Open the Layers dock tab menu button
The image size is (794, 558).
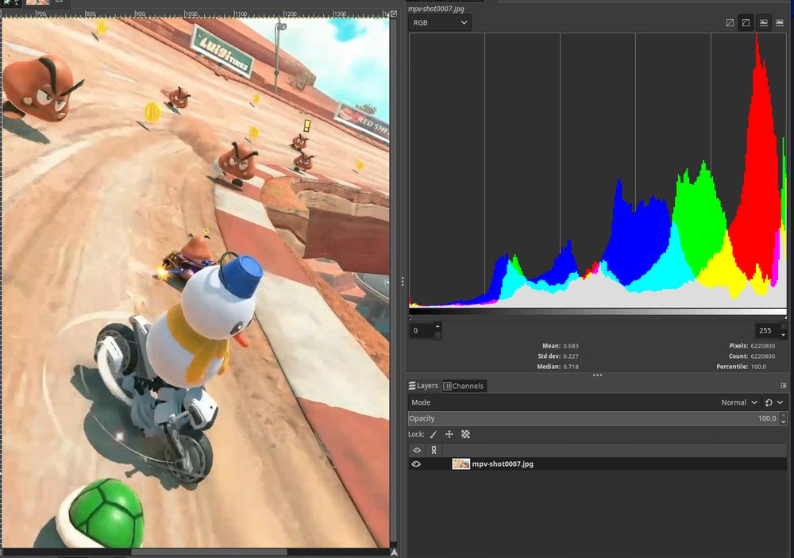point(784,386)
